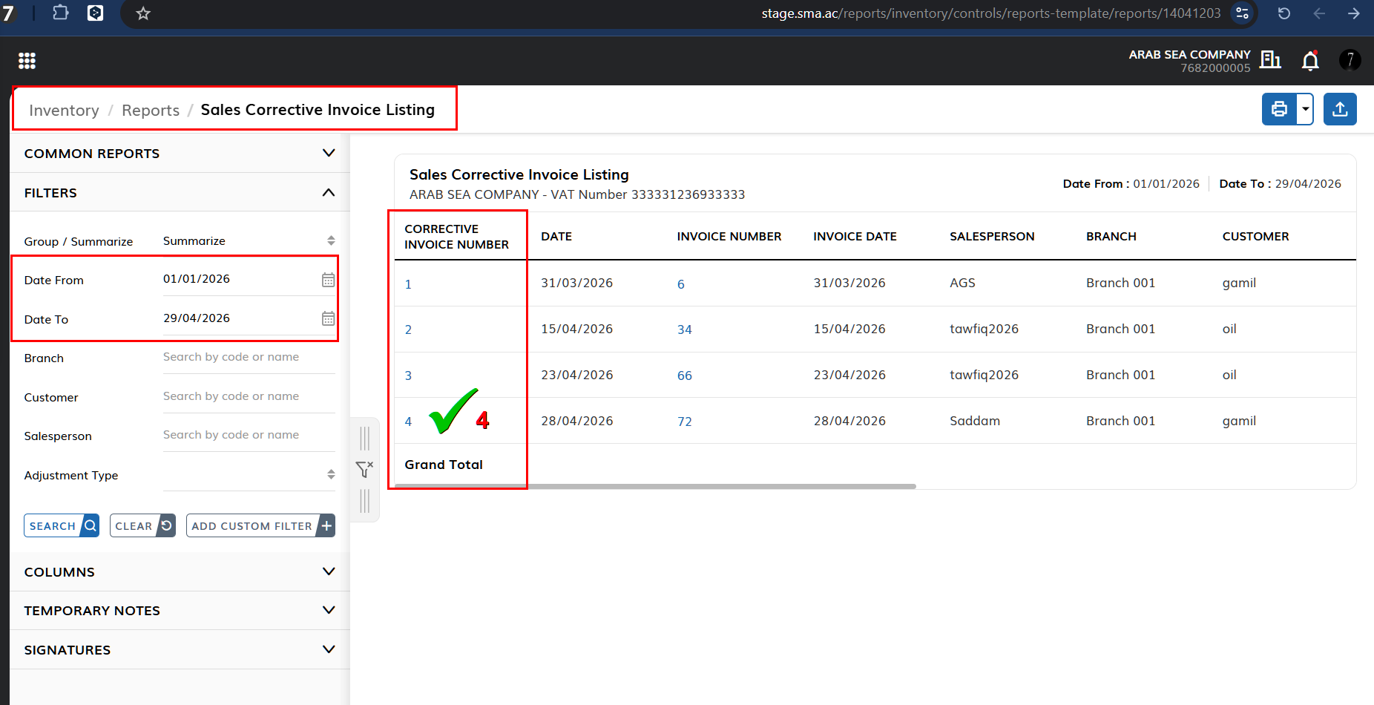Open the notifications bell
Image resolution: width=1374 pixels, height=705 pixels.
[1310, 61]
